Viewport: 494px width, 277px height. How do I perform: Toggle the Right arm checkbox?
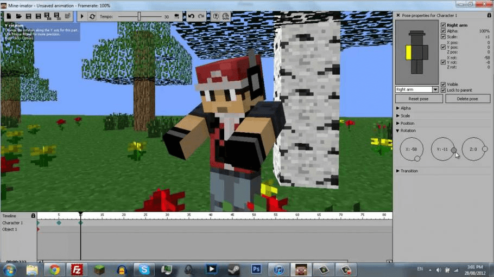pos(443,25)
